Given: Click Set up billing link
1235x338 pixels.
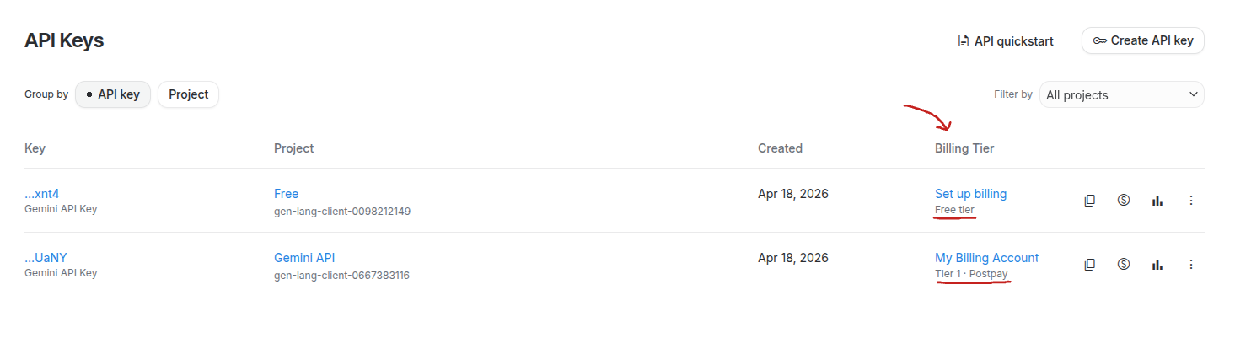Looking at the screenshot, I should 970,194.
